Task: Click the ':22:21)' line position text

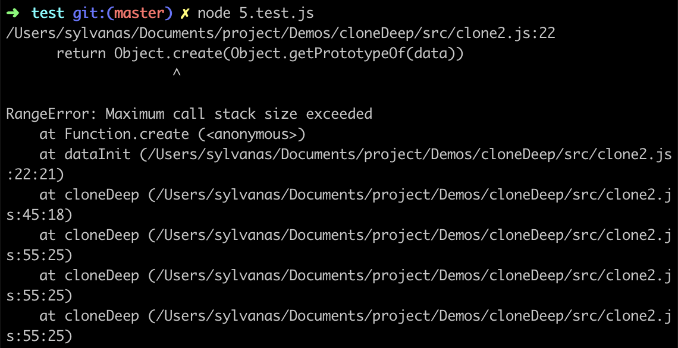Action: click(x=35, y=175)
